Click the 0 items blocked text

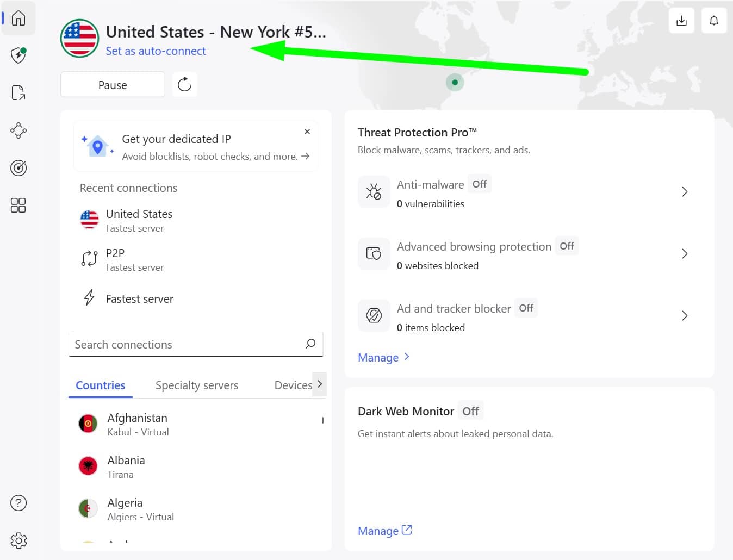(x=431, y=327)
